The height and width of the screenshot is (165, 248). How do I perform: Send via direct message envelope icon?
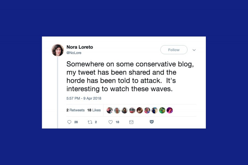131,122
